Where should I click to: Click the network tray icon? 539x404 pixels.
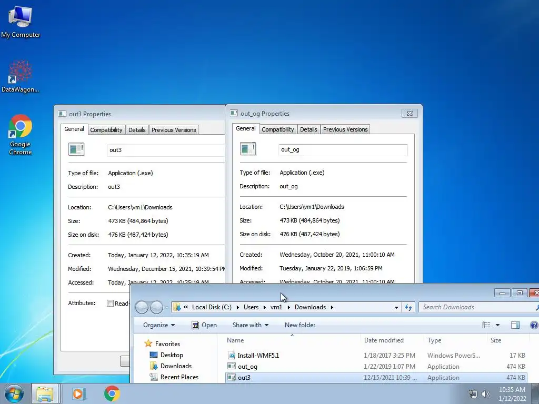click(473, 394)
